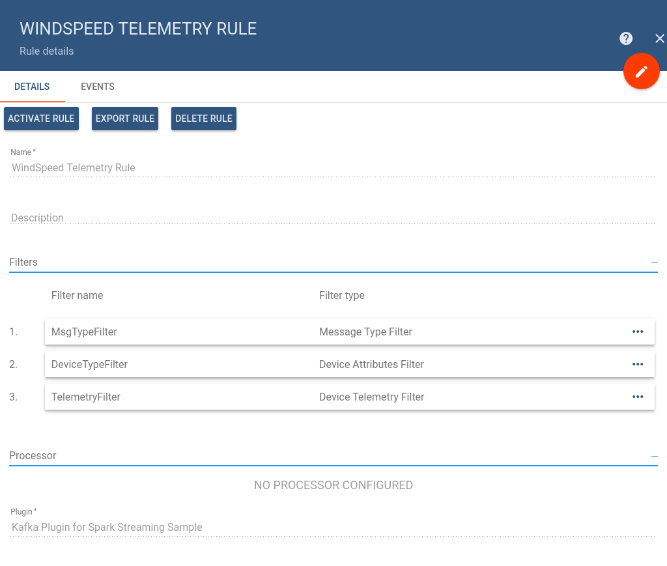Open more options for TelemetryFilter
The height and width of the screenshot is (566, 667).
[x=638, y=397]
